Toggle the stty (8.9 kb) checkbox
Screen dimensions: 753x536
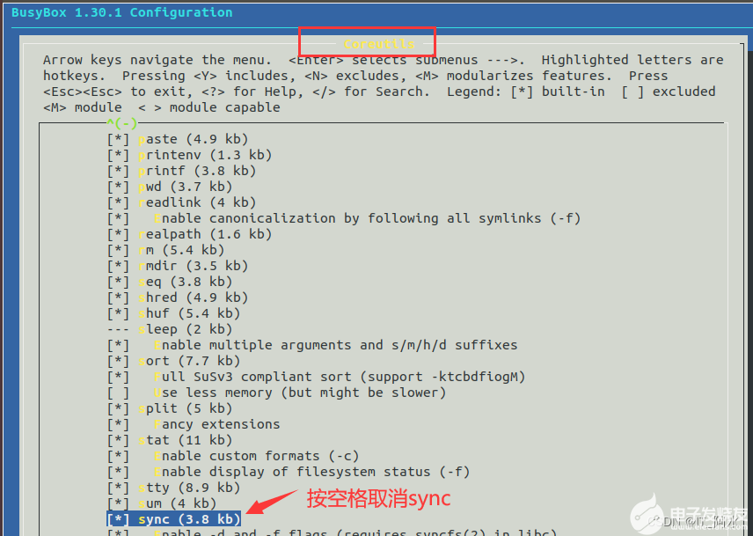click(x=118, y=488)
